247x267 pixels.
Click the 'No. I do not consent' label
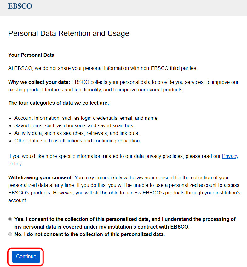(89, 234)
